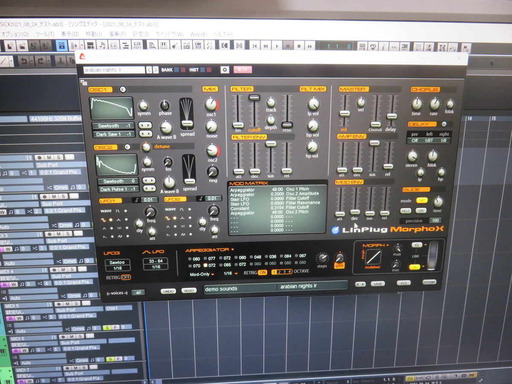
Task: Toggle the Glide ON button
Action: (x=421, y=211)
